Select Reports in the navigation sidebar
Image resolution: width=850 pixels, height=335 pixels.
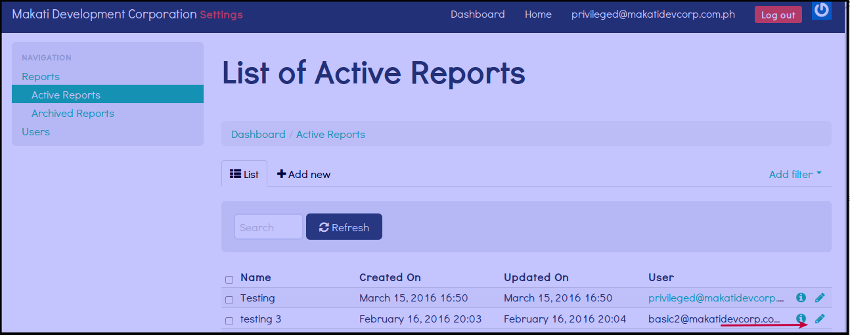pyautogui.click(x=41, y=76)
